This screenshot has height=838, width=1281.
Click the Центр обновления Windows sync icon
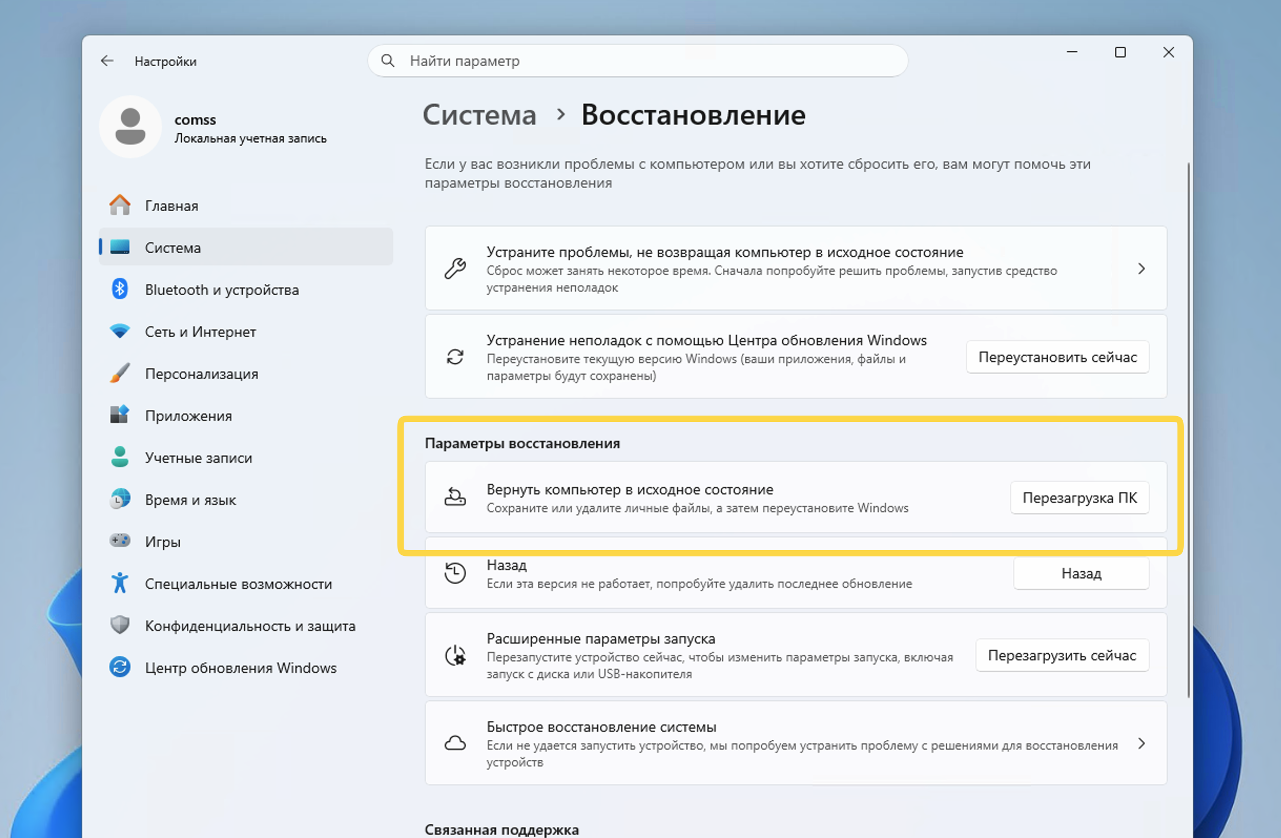point(119,667)
